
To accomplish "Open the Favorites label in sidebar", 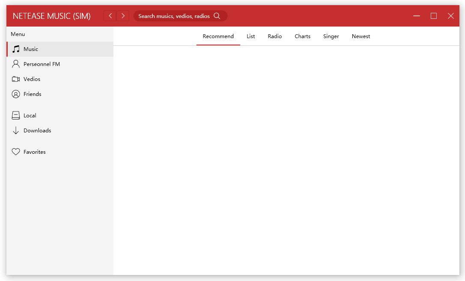I will [34, 152].
